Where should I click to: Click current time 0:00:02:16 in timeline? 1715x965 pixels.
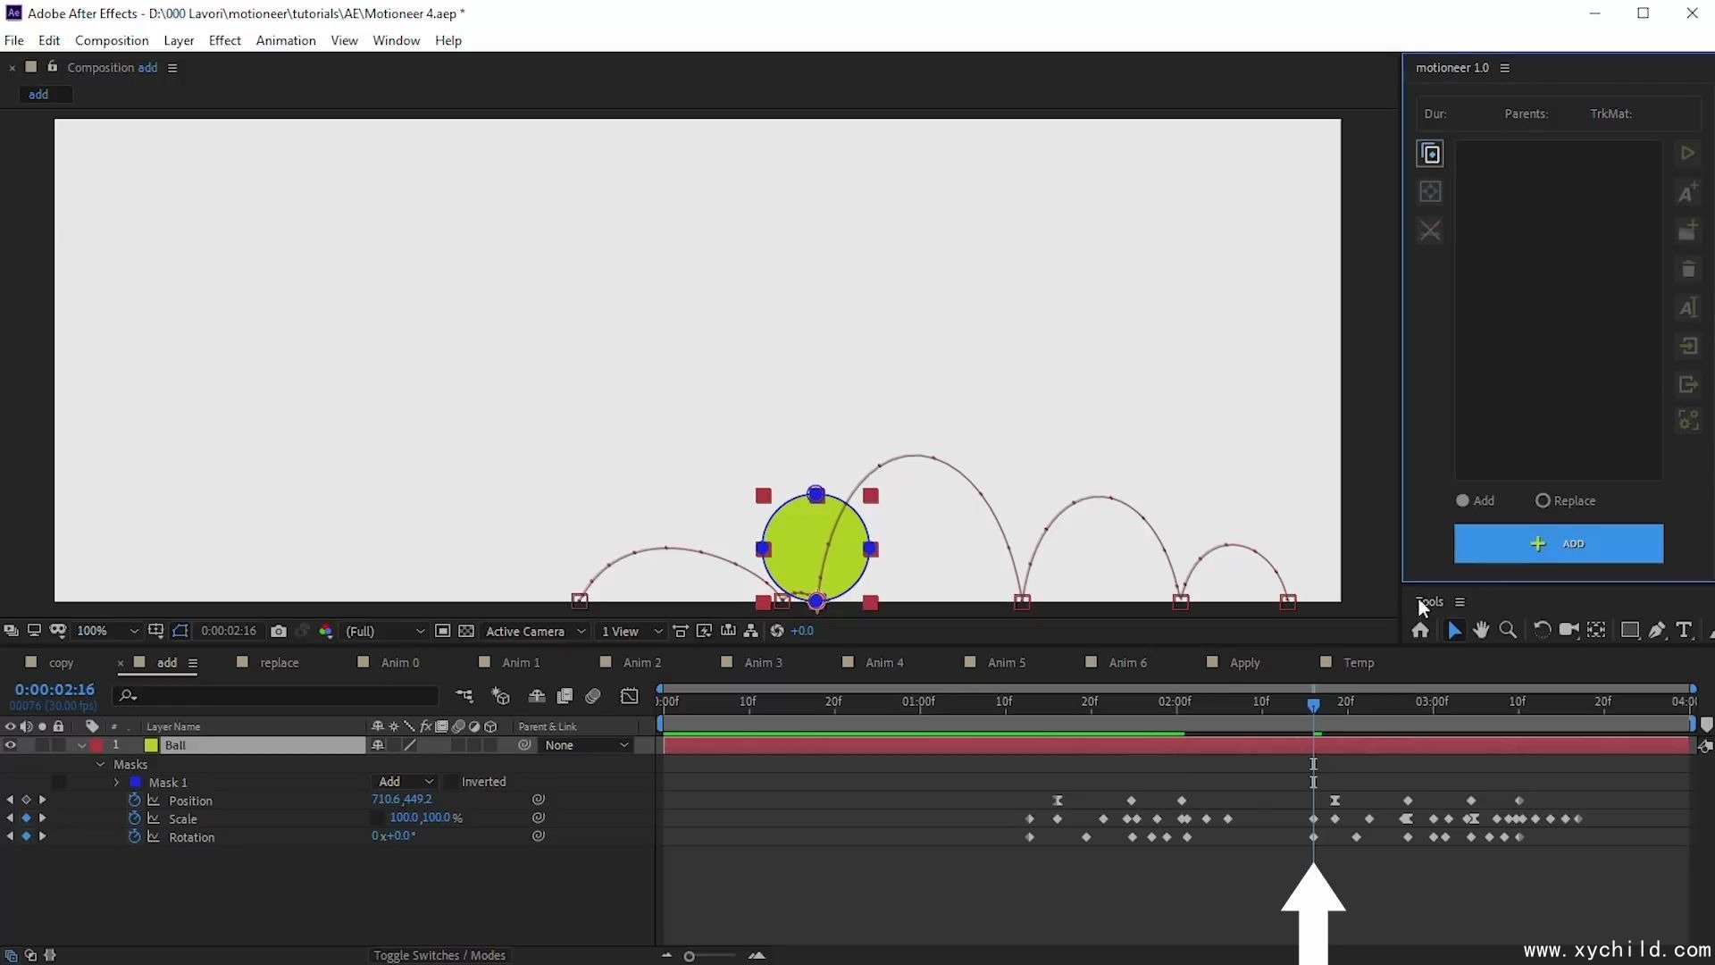click(x=54, y=689)
